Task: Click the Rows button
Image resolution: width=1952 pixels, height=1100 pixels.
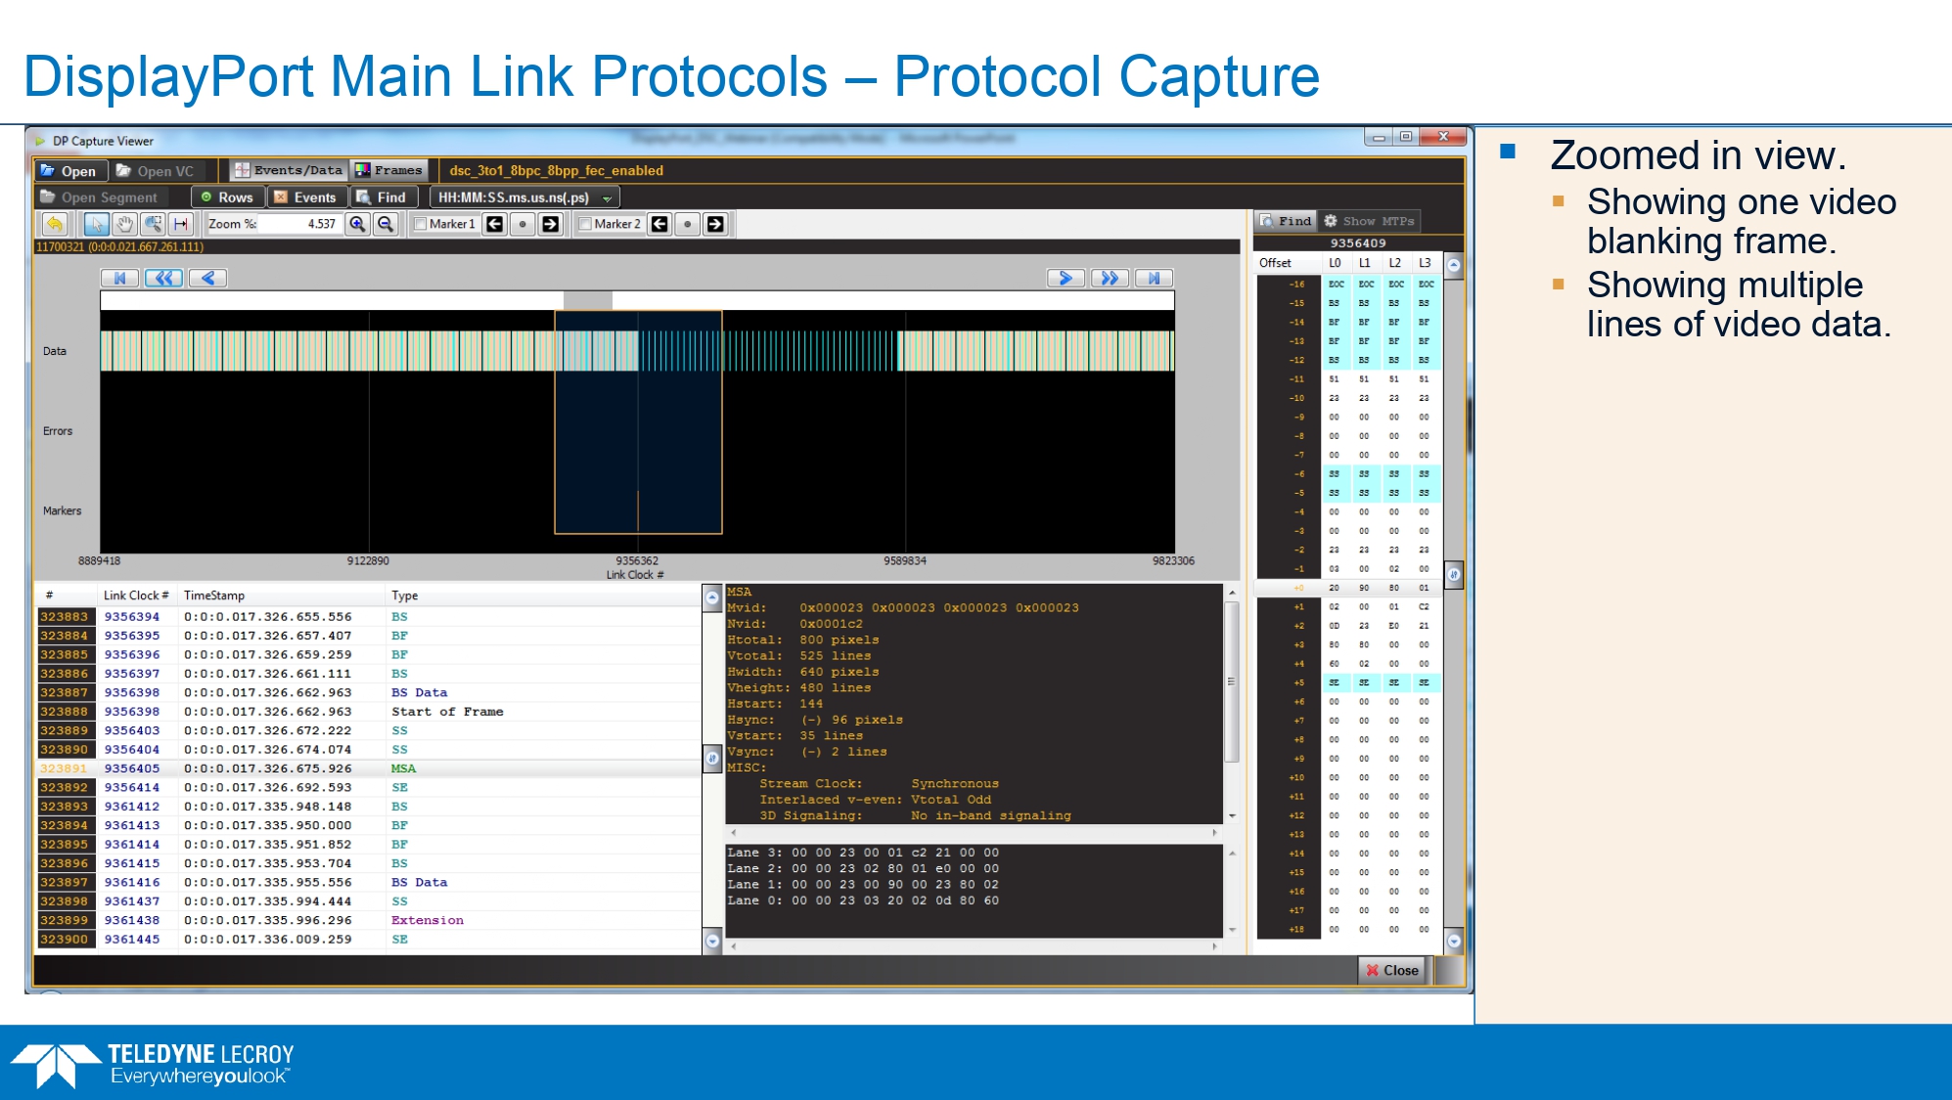Action: pos(226,197)
